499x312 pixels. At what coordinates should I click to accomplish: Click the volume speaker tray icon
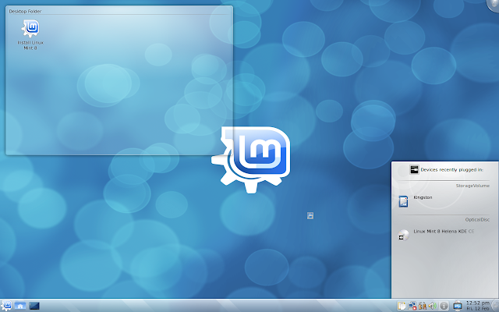point(433,306)
